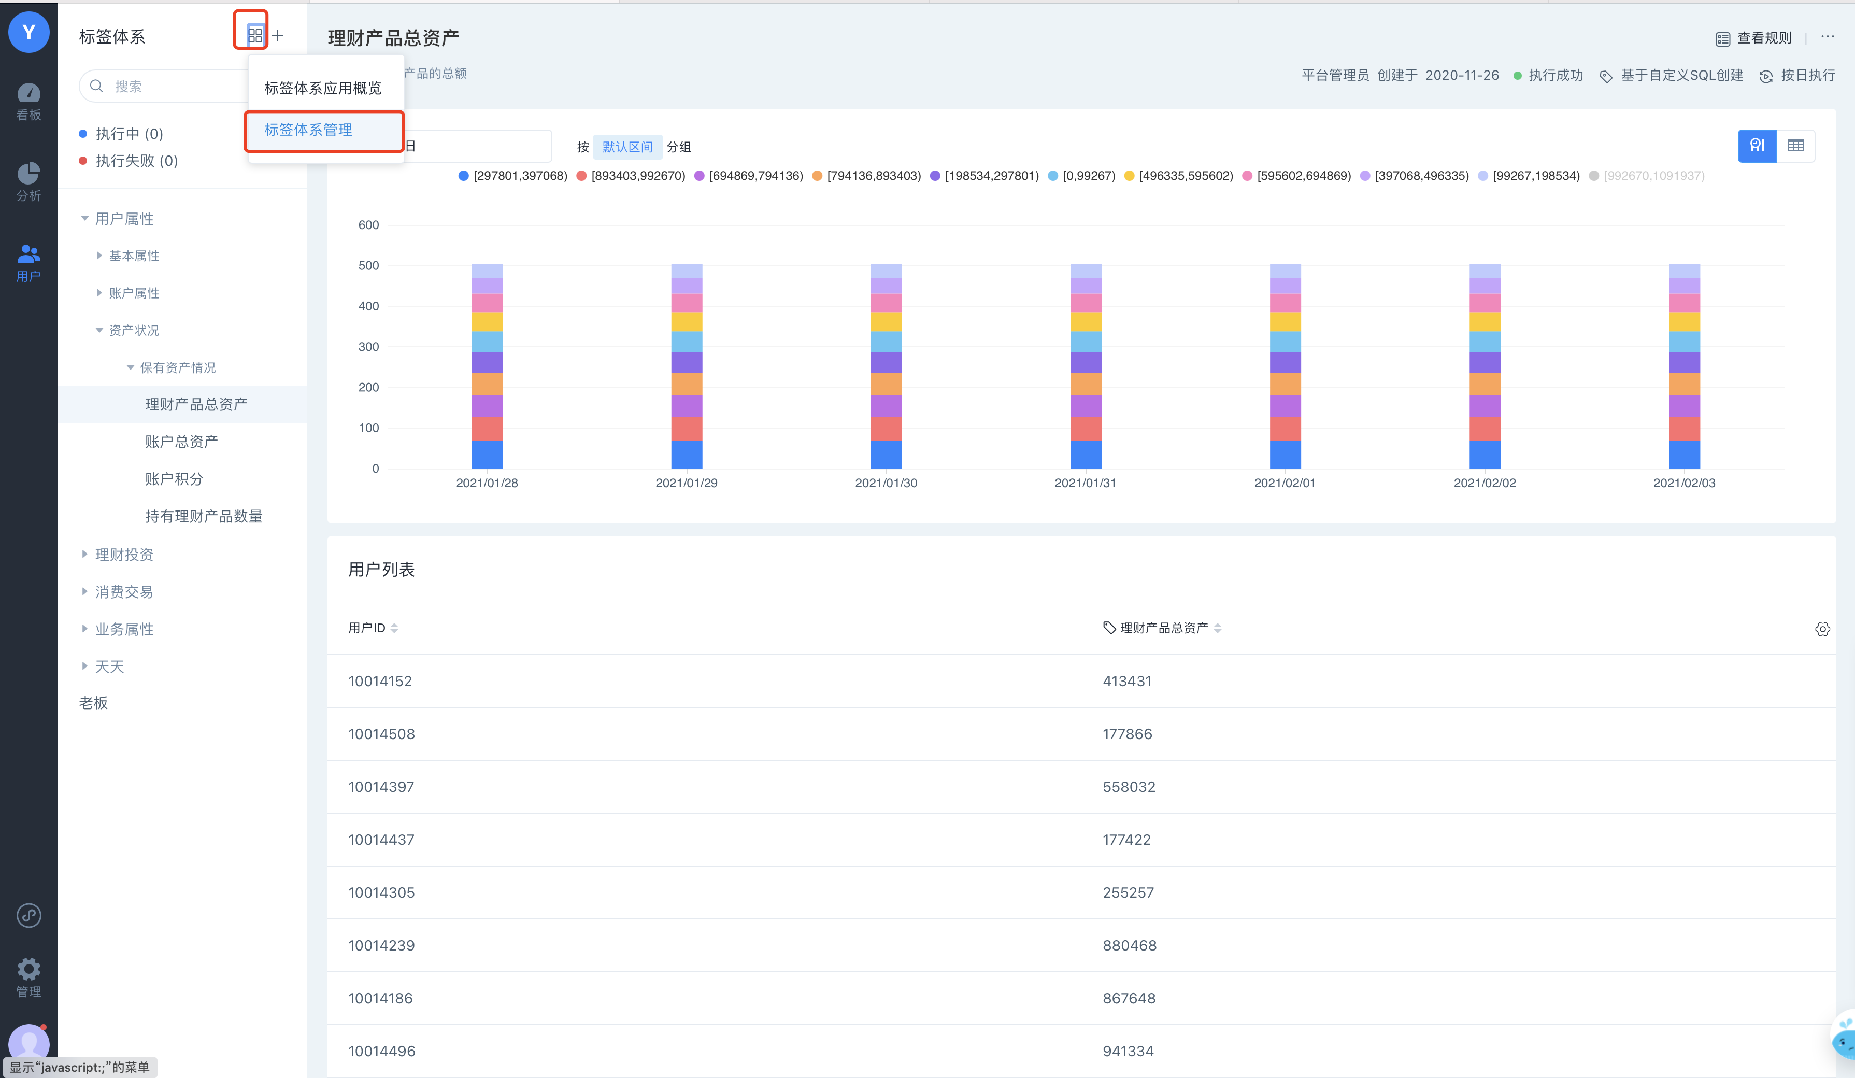The height and width of the screenshot is (1078, 1855).
Task: Open the 用户 users section
Action: pyautogui.click(x=28, y=263)
